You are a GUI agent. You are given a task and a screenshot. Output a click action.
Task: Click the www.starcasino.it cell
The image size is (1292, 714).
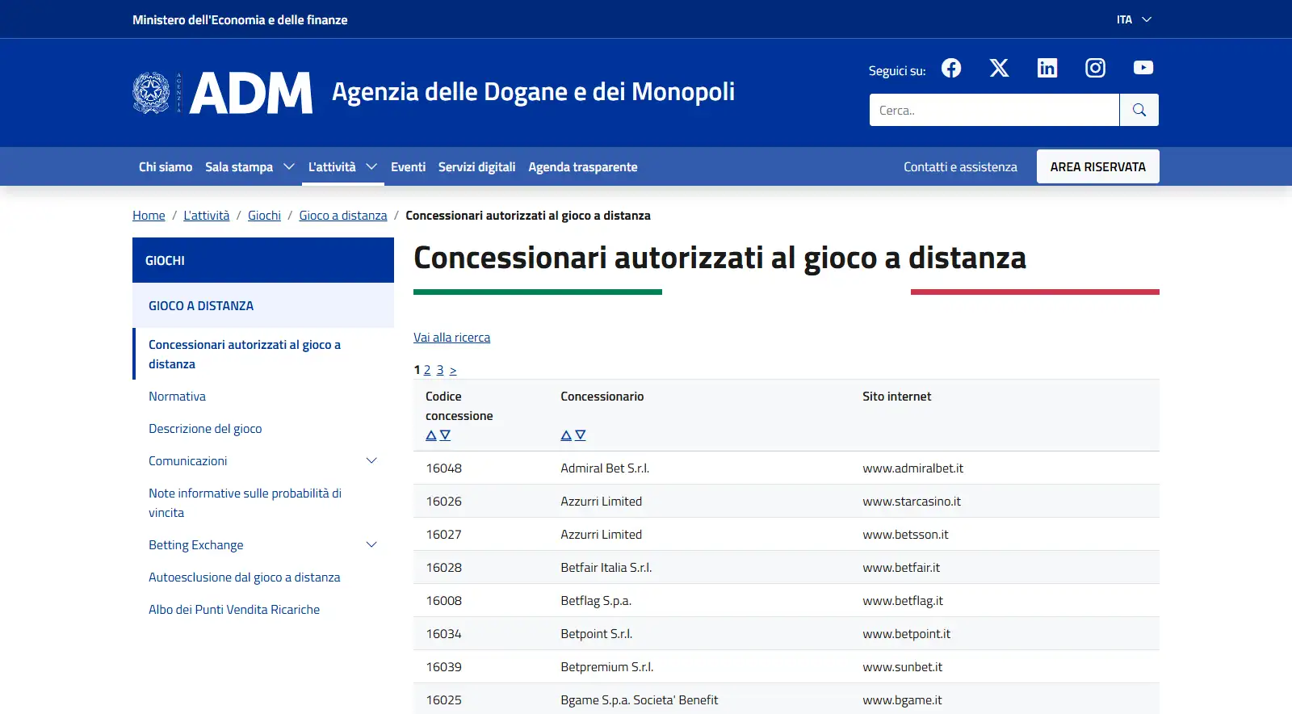point(912,501)
